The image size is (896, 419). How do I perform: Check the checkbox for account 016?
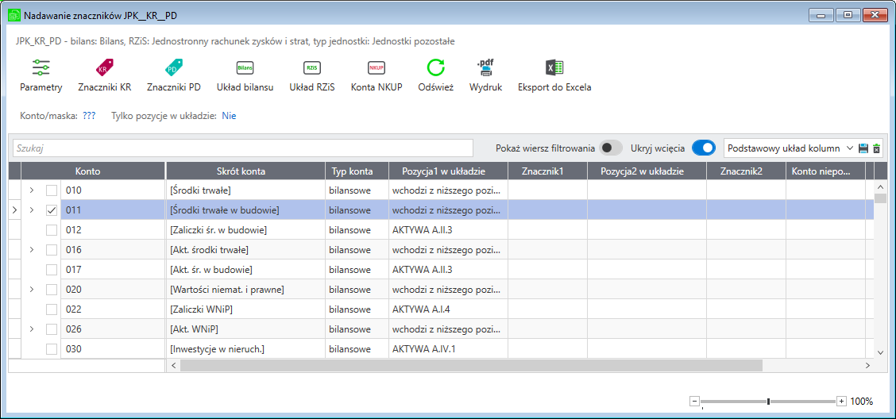click(52, 250)
